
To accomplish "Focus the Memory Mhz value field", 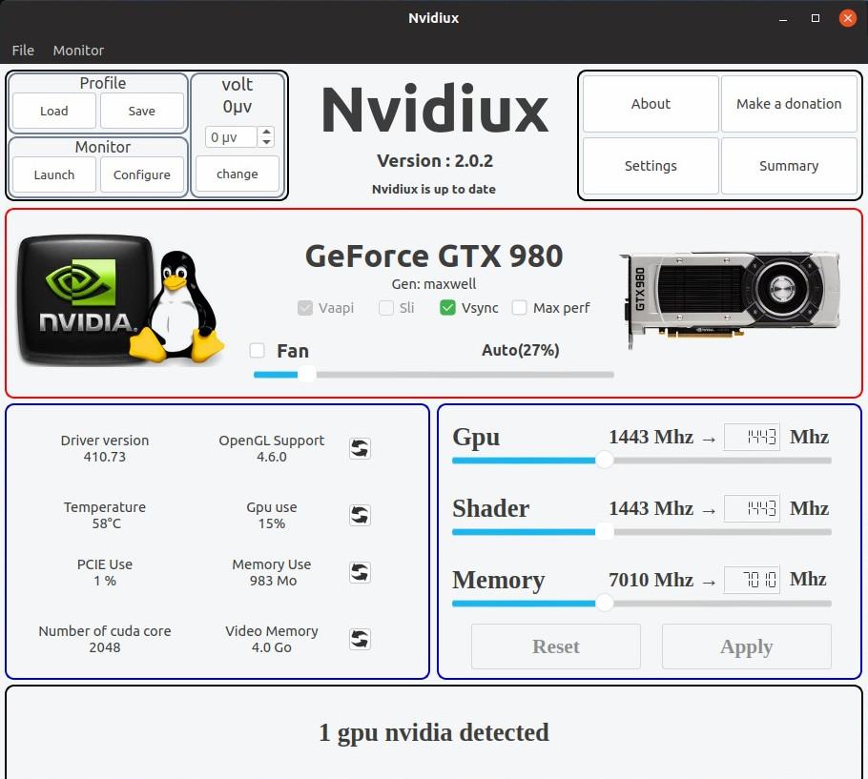I will pyautogui.click(x=752, y=580).
